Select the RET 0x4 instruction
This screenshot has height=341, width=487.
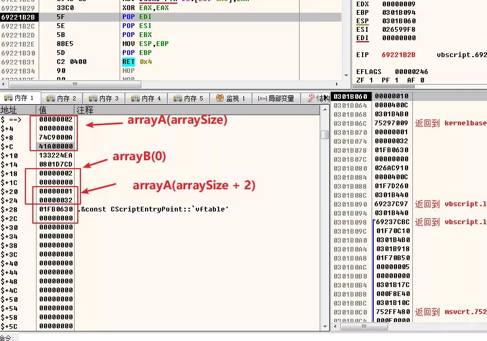click(137, 62)
